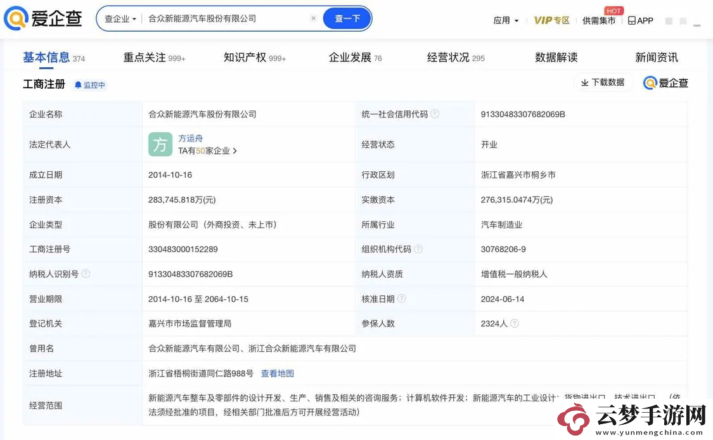Viewport: 713px width, 440px height.
Task: Select the establishment date 2014-10-16
Action: [x=170, y=175]
